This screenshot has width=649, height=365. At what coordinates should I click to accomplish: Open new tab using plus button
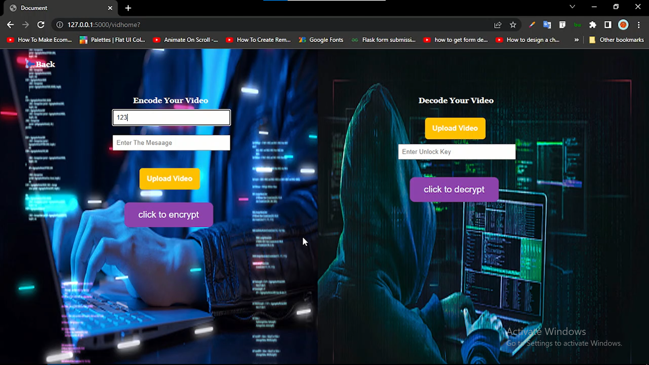pyautogui.click(x=128, y=7)
